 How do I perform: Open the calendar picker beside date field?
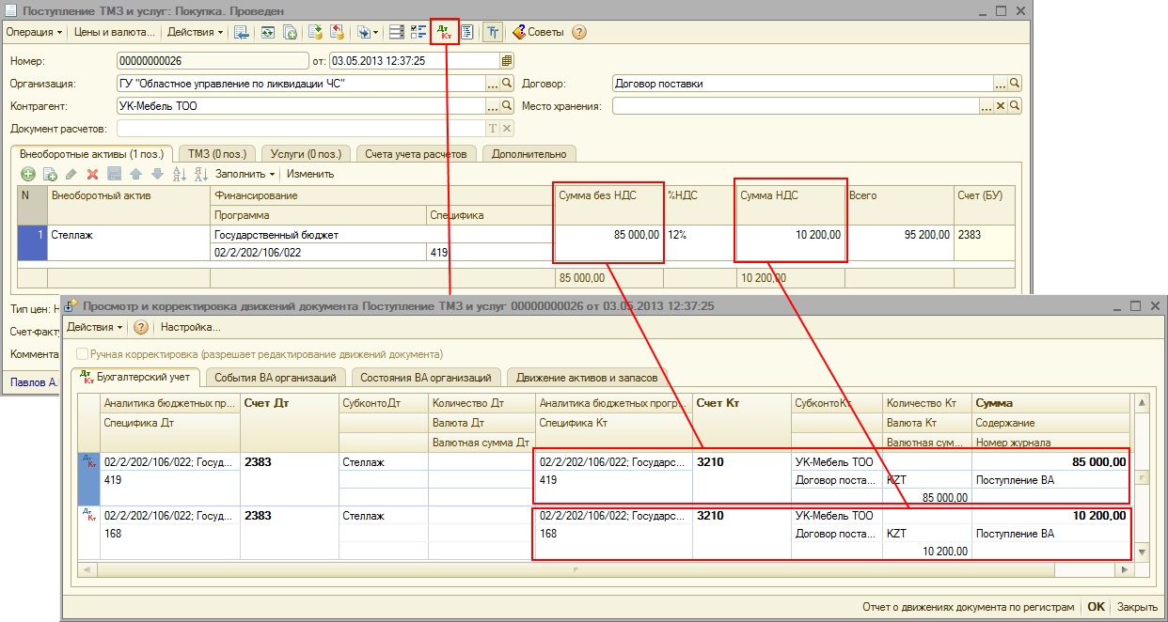[507, 61]
